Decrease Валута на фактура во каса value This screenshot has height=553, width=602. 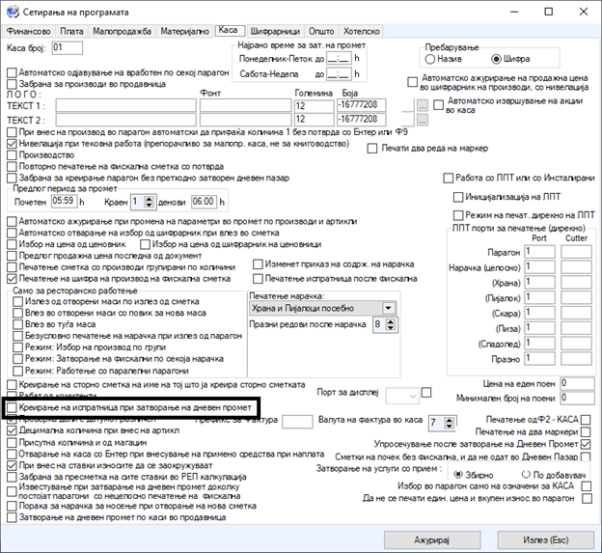449,427
